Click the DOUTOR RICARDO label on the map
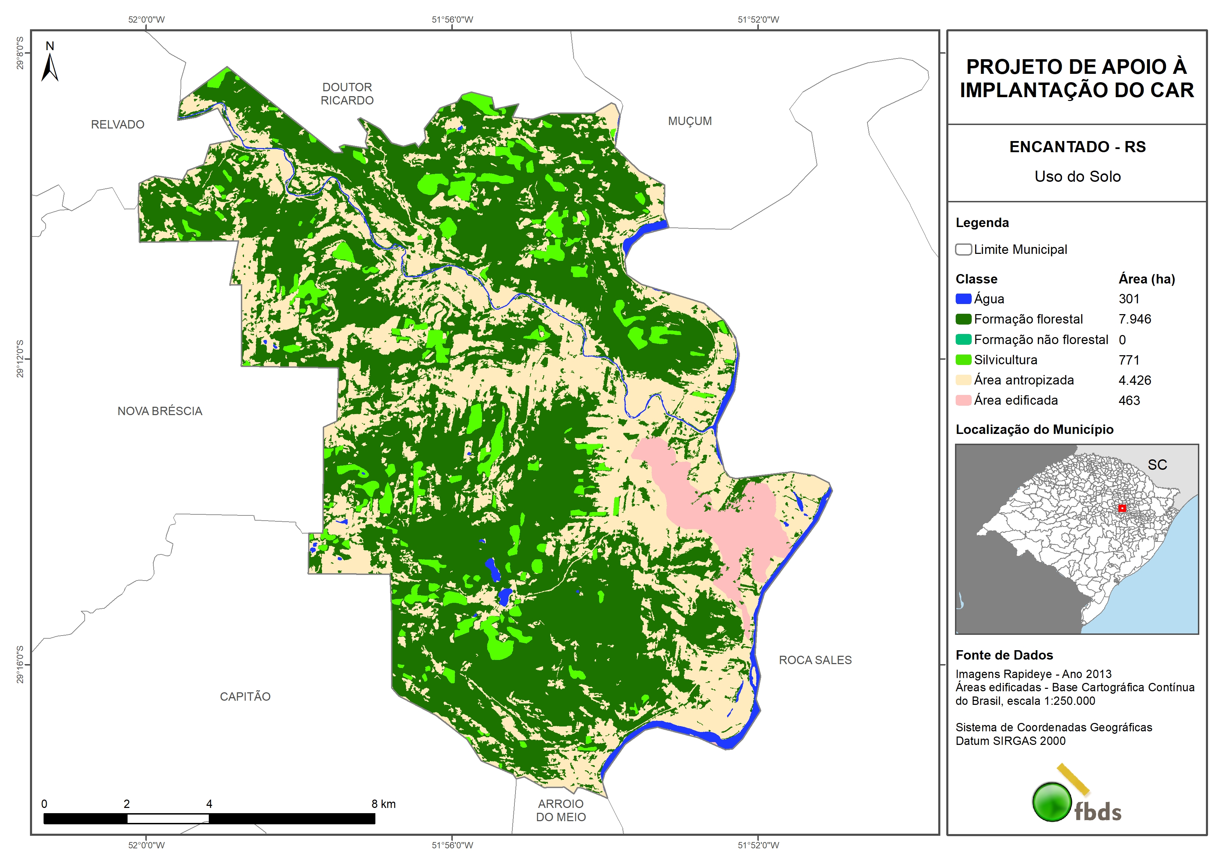Image resolution: width=1223 pixels, height=864 pixels. point(347,94)
